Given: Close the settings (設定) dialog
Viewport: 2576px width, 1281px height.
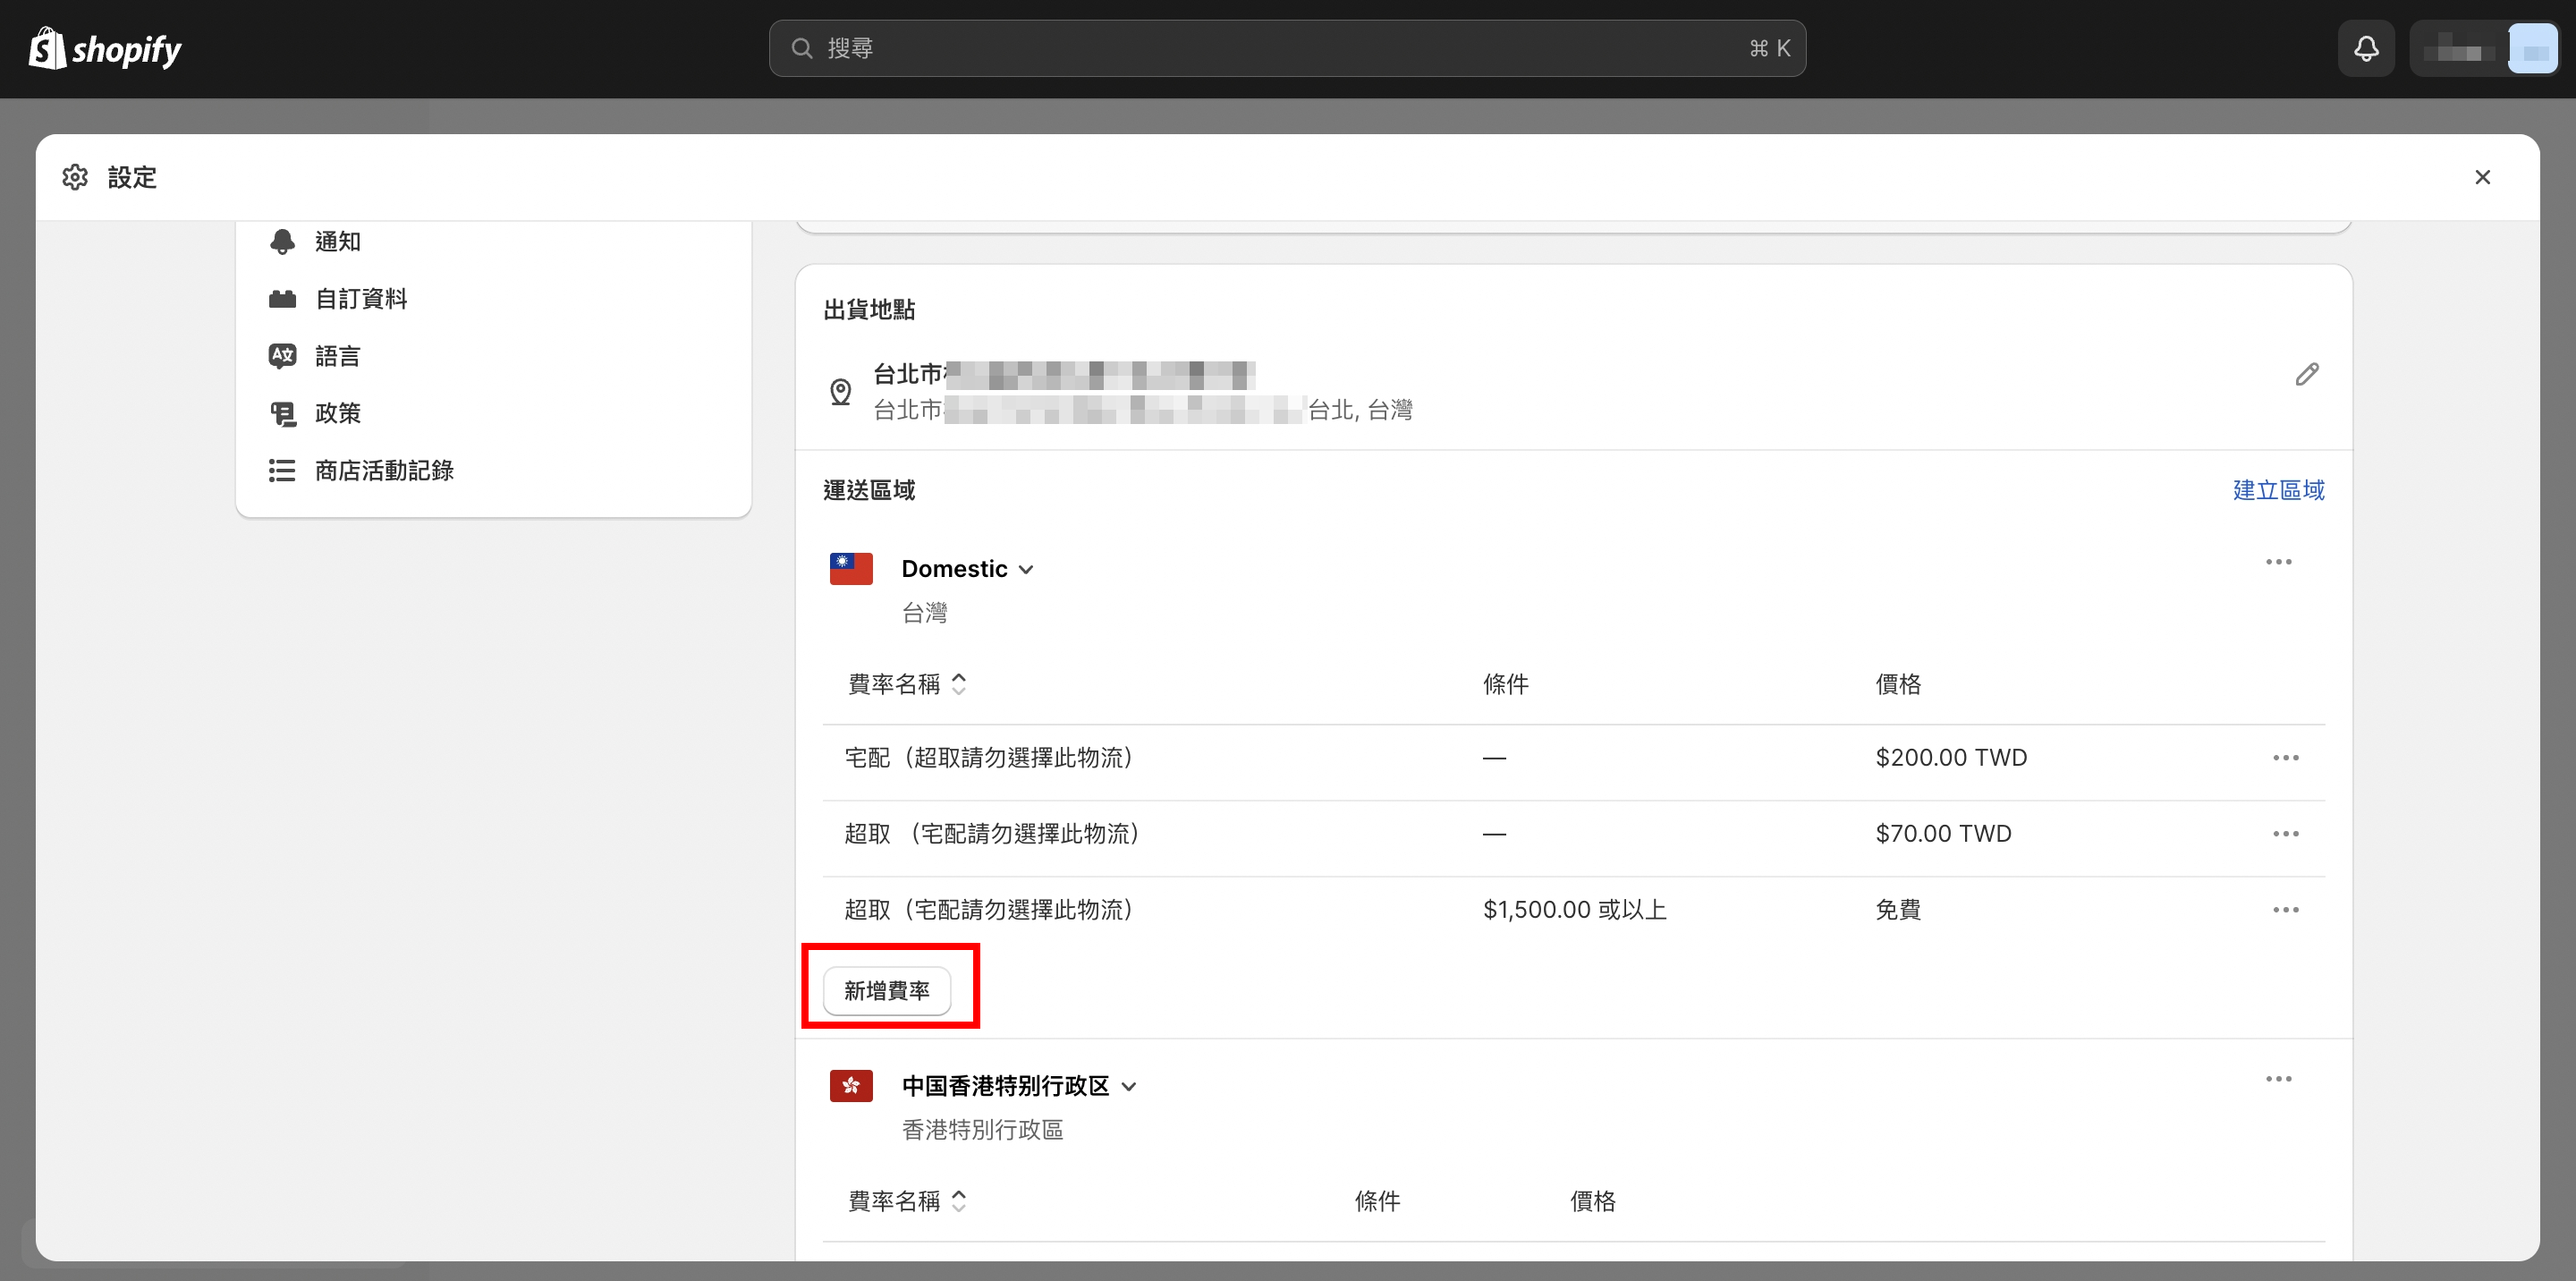Looking at the screenshot, I should pos(2482,177).
